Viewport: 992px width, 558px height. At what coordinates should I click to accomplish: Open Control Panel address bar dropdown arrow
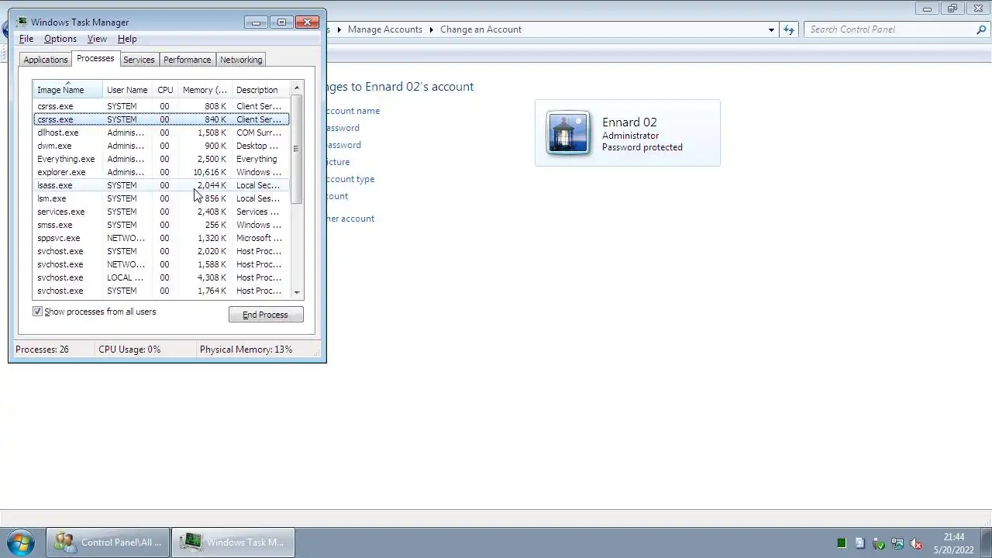(771, 29)
